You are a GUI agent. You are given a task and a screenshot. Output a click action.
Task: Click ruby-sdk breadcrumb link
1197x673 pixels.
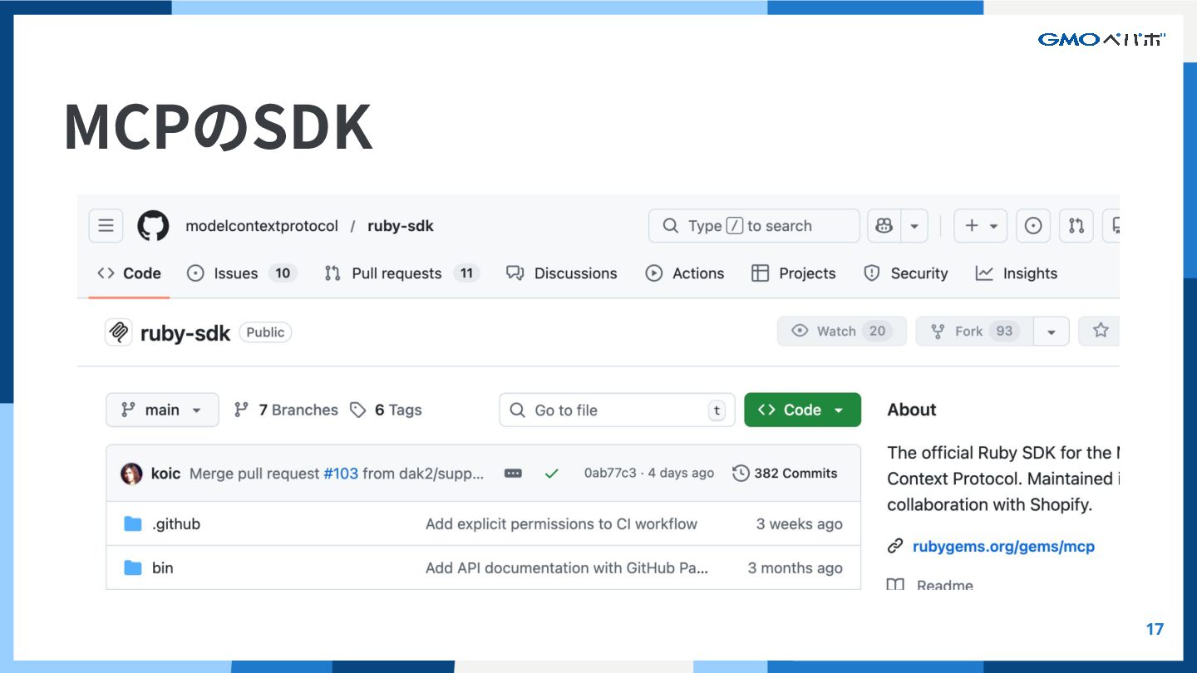tap(401, 226)
